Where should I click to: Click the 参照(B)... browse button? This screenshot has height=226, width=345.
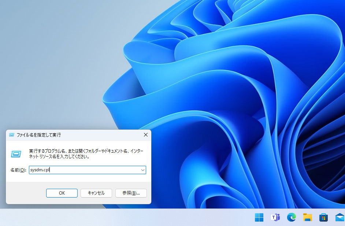pos(131,193)
